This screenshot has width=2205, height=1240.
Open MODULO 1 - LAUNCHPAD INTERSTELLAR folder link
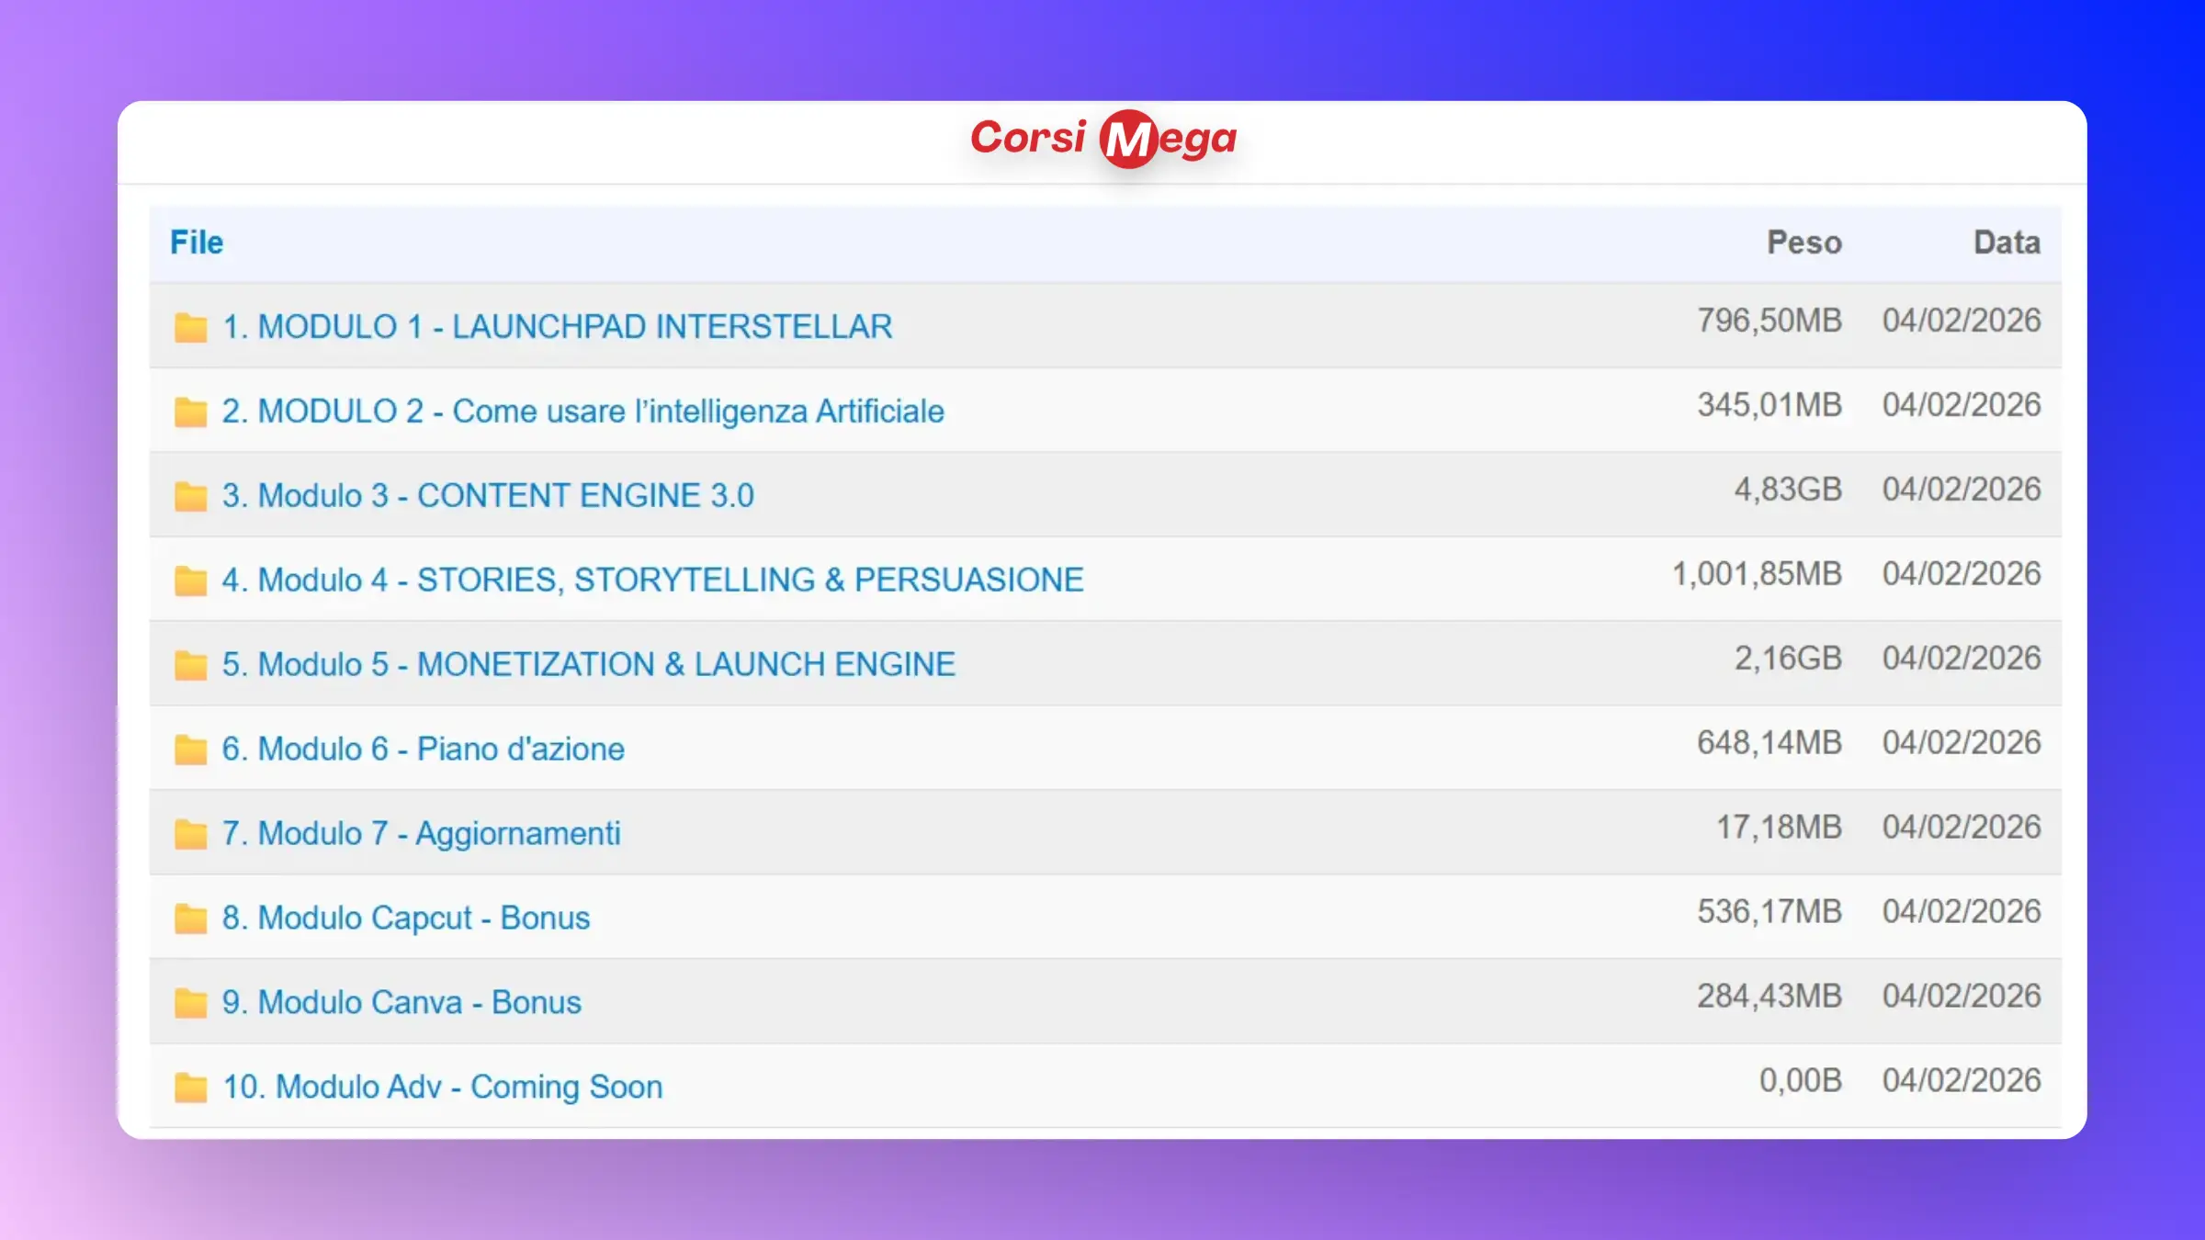point(557,327)
